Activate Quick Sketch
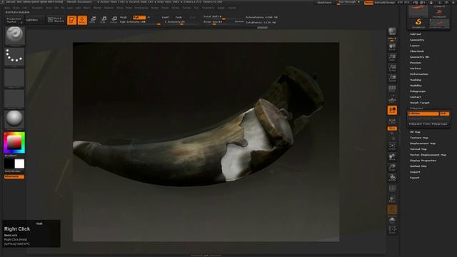Screen dimensions: 457x257 click(x=56, y=20)
